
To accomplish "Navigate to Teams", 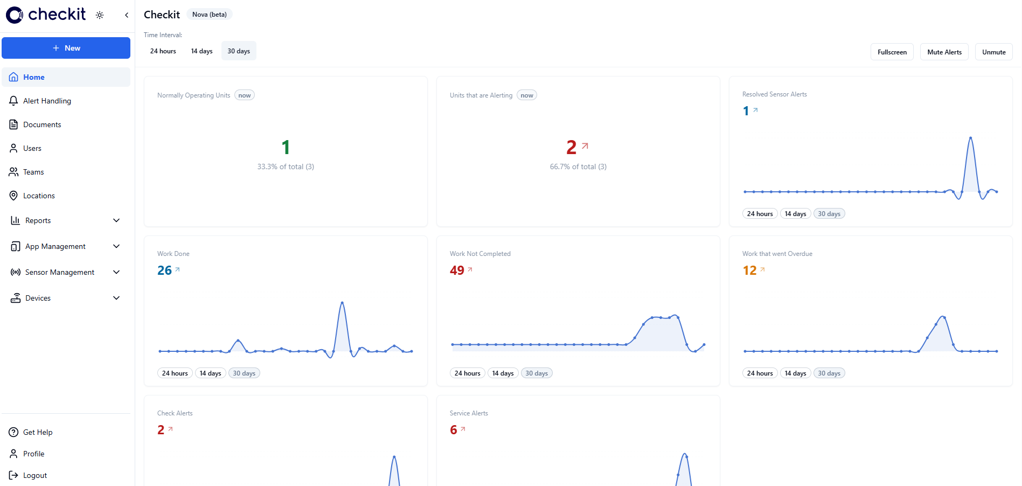I will pos(66,172).
